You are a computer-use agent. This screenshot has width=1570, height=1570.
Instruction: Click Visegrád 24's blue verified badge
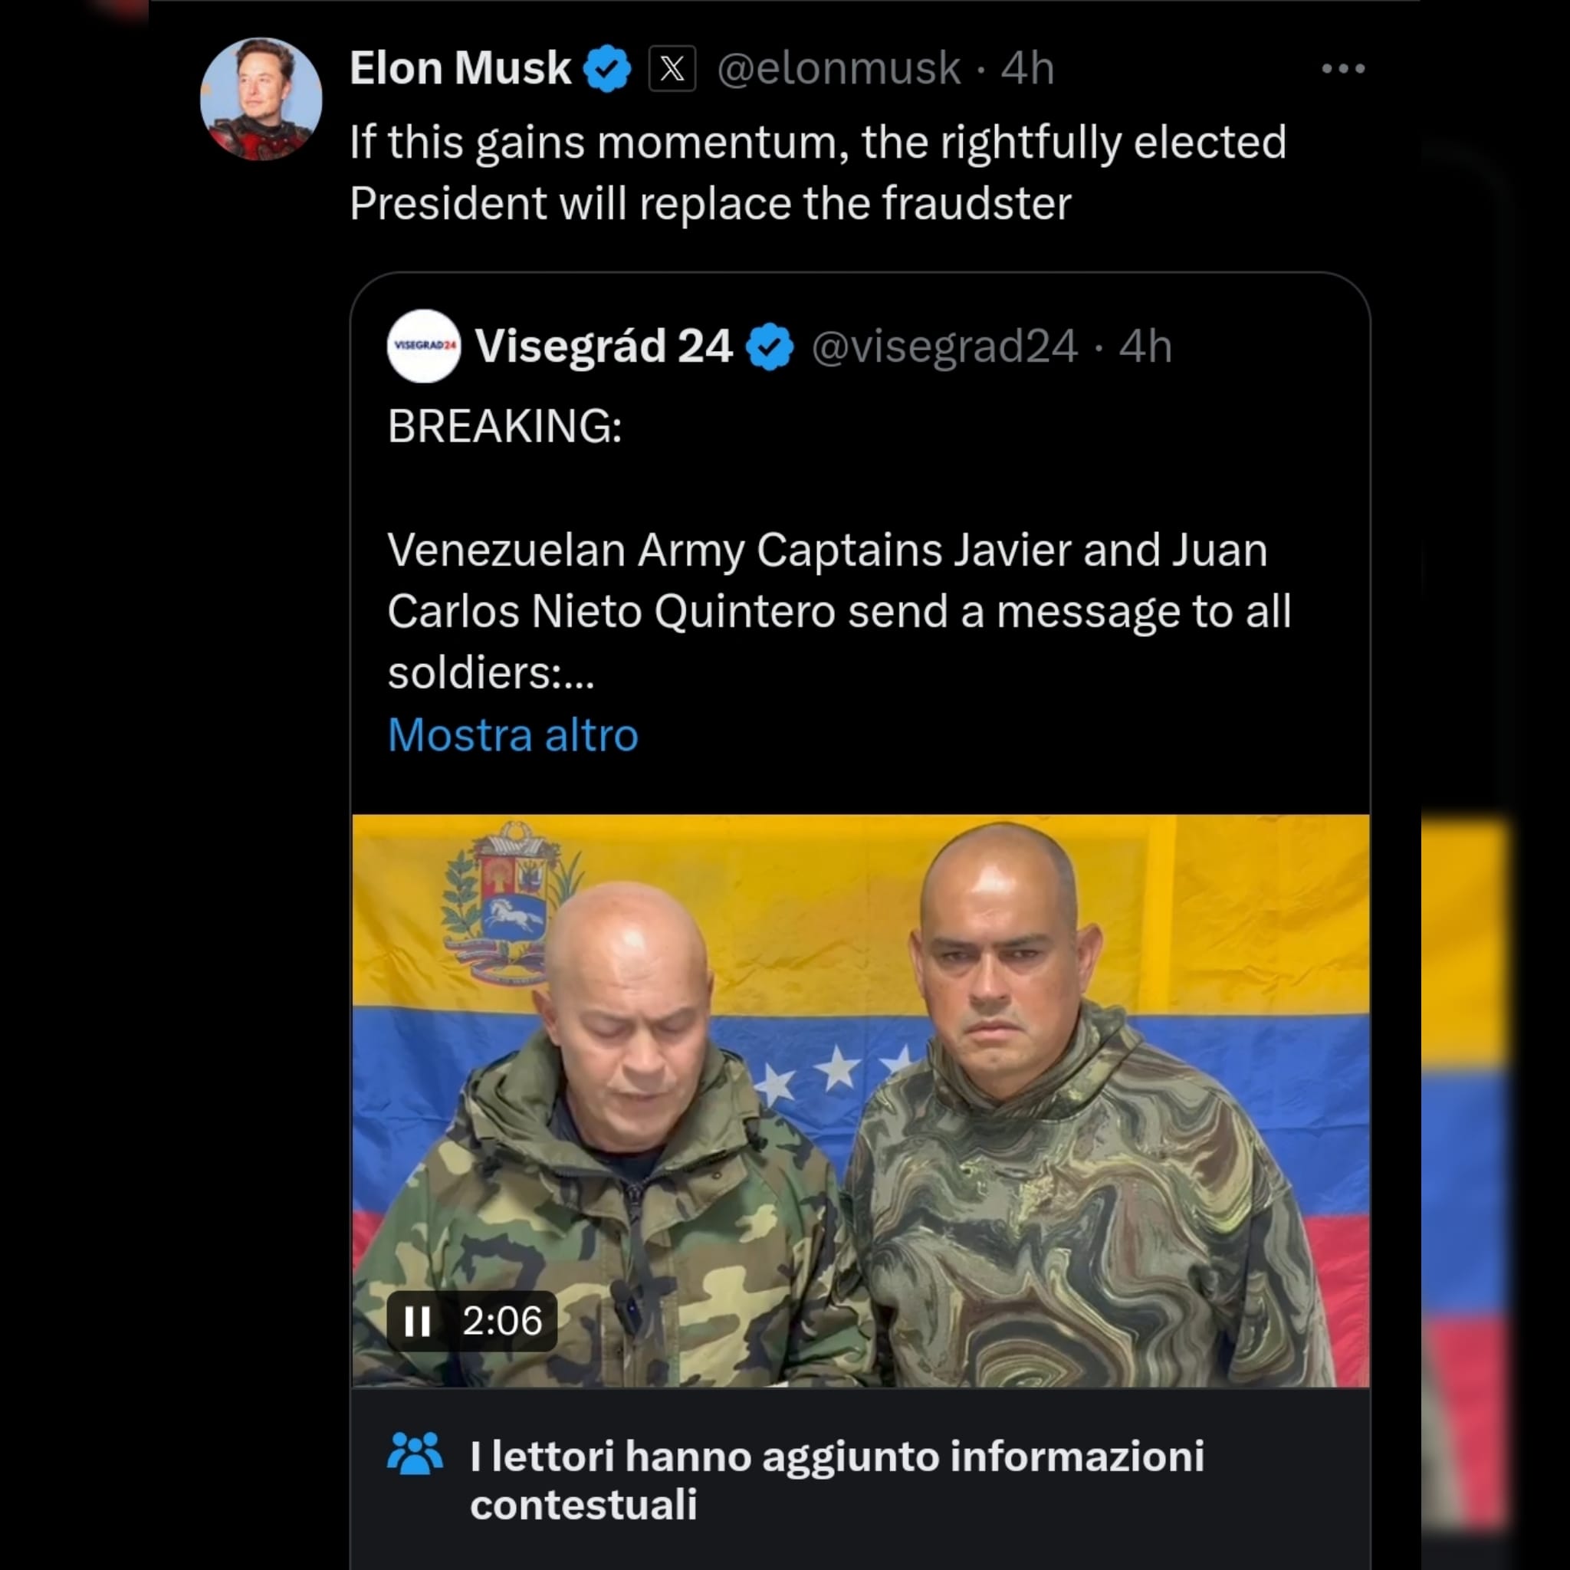(x=770, y=347)
